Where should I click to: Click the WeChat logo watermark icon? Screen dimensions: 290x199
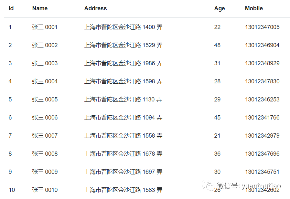[208, 186]
